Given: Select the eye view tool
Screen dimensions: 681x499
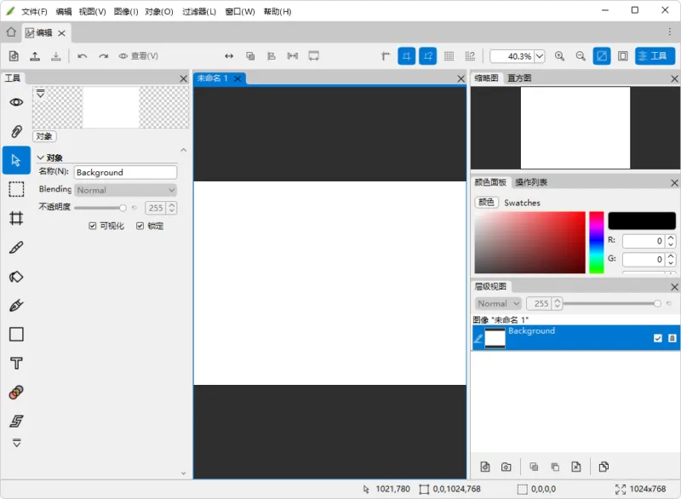Looking at the screenshot, I should tap(16, 102).
